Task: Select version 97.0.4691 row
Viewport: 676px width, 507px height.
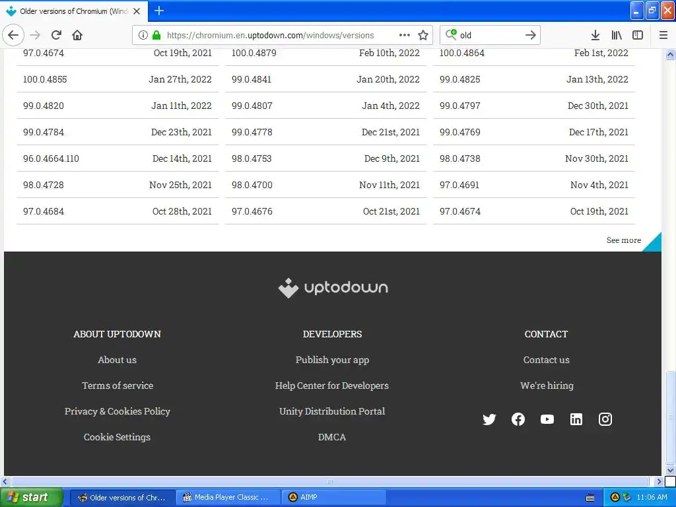Action: click(x=533, y=185)
